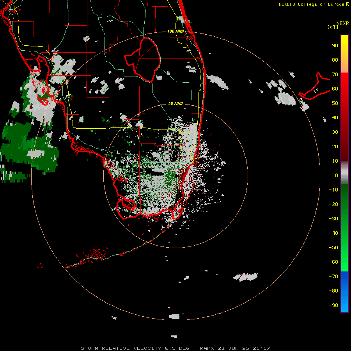Click the 100 NMI range ring label
The height and width of the screenshot is (351, 351).
pyautogui.click(x=175, y=31)
